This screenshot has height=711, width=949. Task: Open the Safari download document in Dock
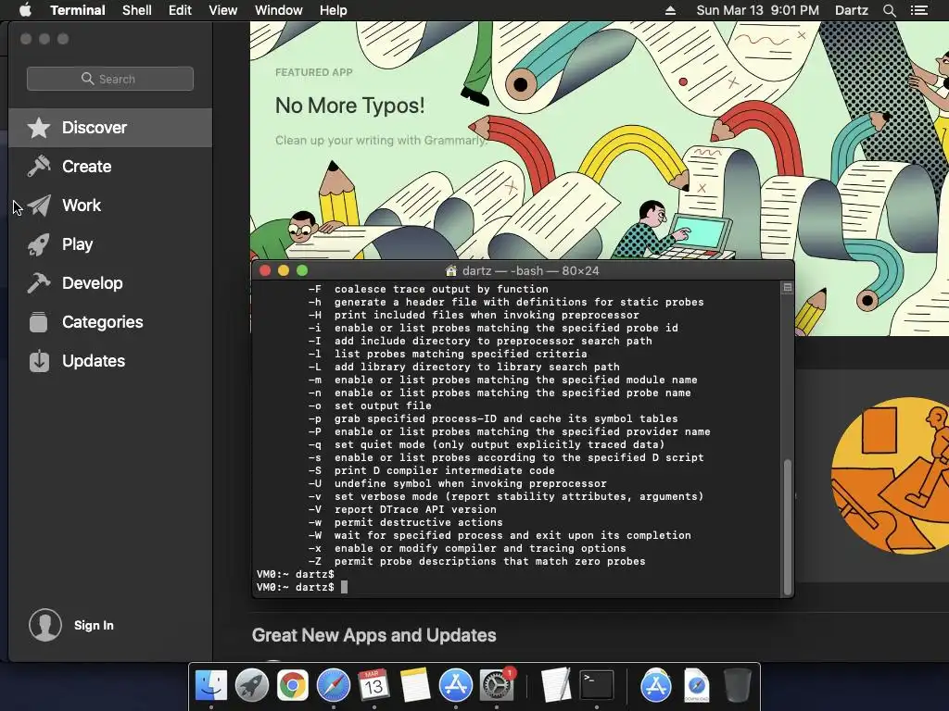pos(697,686)
